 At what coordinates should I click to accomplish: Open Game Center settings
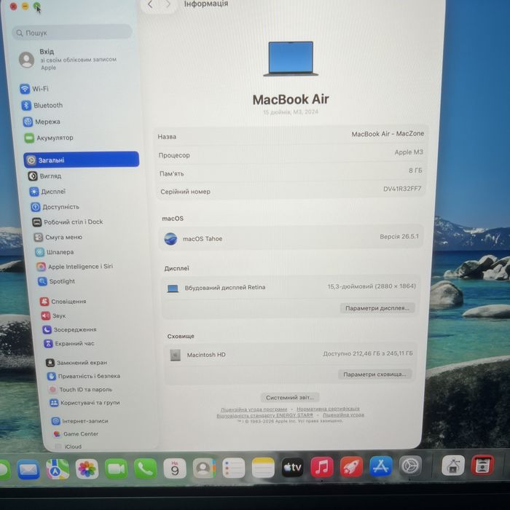76,434
